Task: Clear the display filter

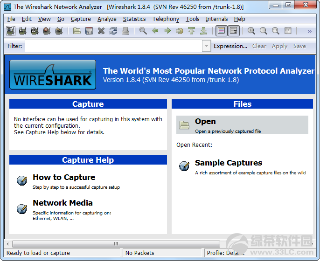Action: (x=259, y=46)
